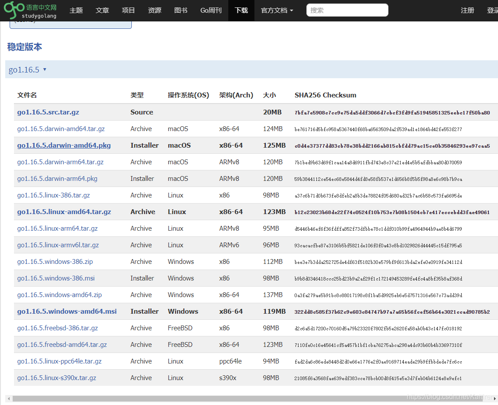Click the search input field
498x405 pixels.
(347, 10)
